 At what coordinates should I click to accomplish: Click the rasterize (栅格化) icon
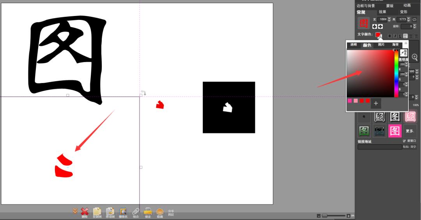pyautogui.click(x=123, y=212)
